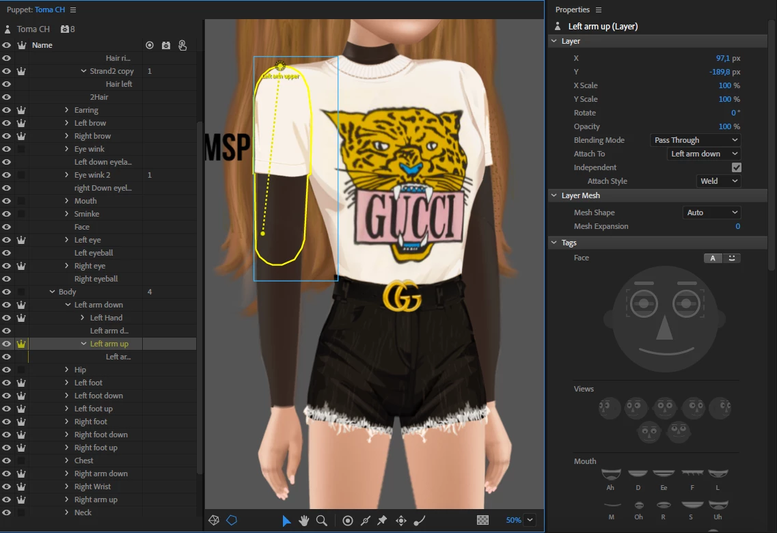This screenshot has height=533, width=777.
Task: Click the 50% zoom value
Action: pyautogui.click(x=513, y=520)
